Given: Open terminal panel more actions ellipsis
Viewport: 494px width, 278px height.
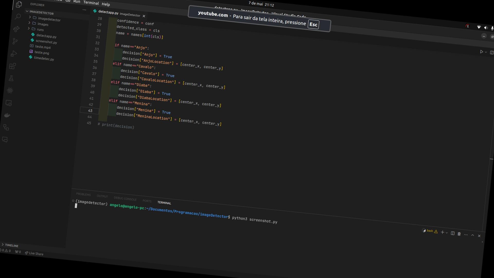Looking at the screenshot, I should (466, 234).
